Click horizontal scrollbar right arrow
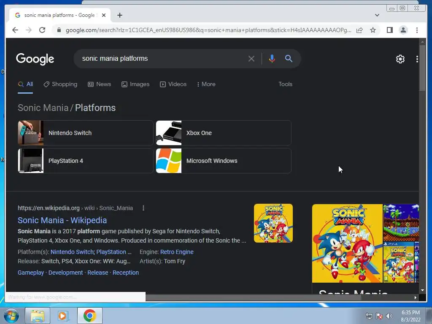This screenshot has height=324, width=432. pyautogui.click(x=415, y=297)
